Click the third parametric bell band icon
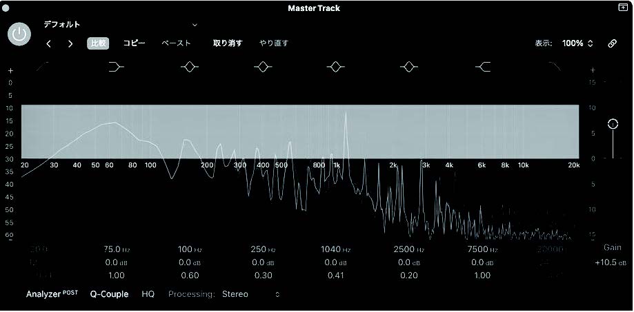This screenshot has width=634, height=312. (335, 67)
